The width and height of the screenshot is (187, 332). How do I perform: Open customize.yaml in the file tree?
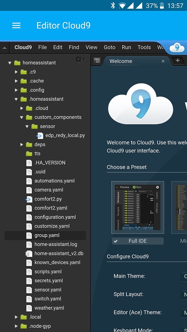click(x=52, y=226)
